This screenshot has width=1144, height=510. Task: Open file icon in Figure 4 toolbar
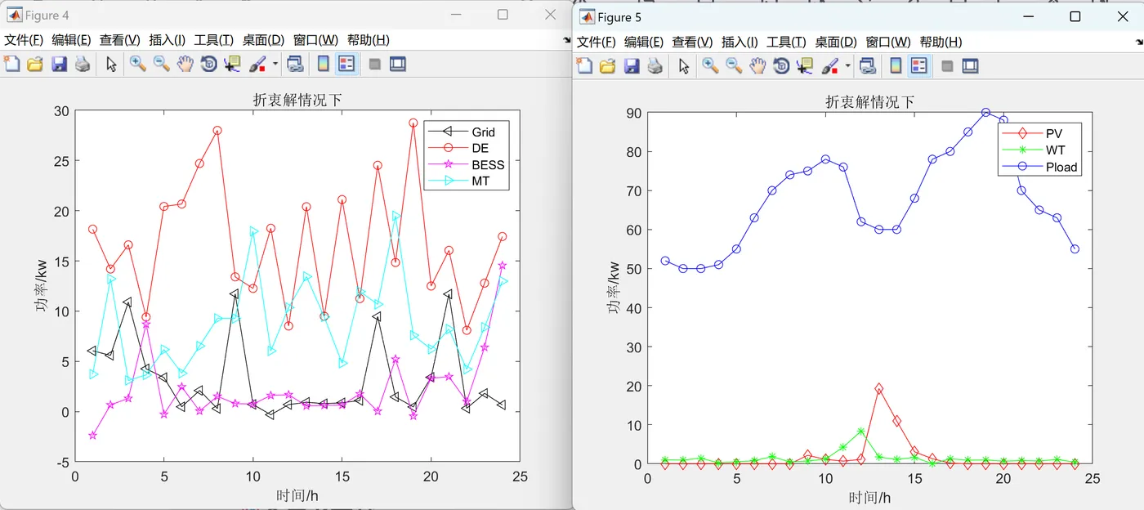[x=35, y=64]
